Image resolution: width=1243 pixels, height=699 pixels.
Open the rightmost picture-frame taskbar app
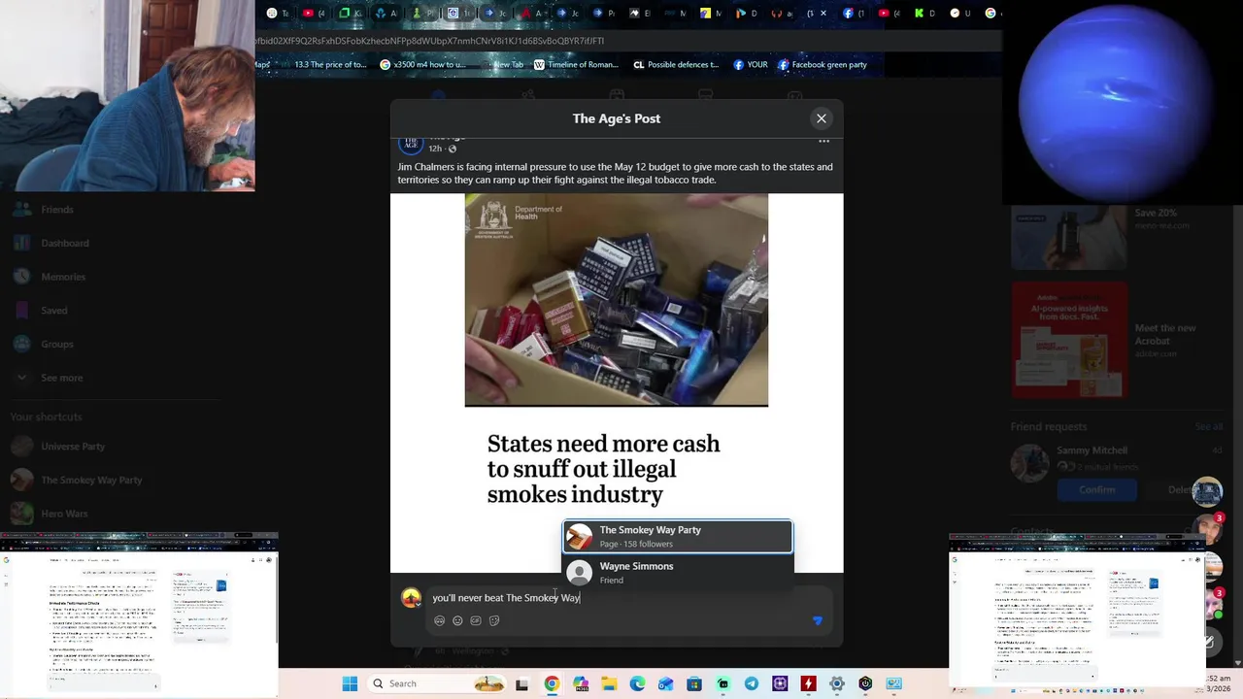893,683
